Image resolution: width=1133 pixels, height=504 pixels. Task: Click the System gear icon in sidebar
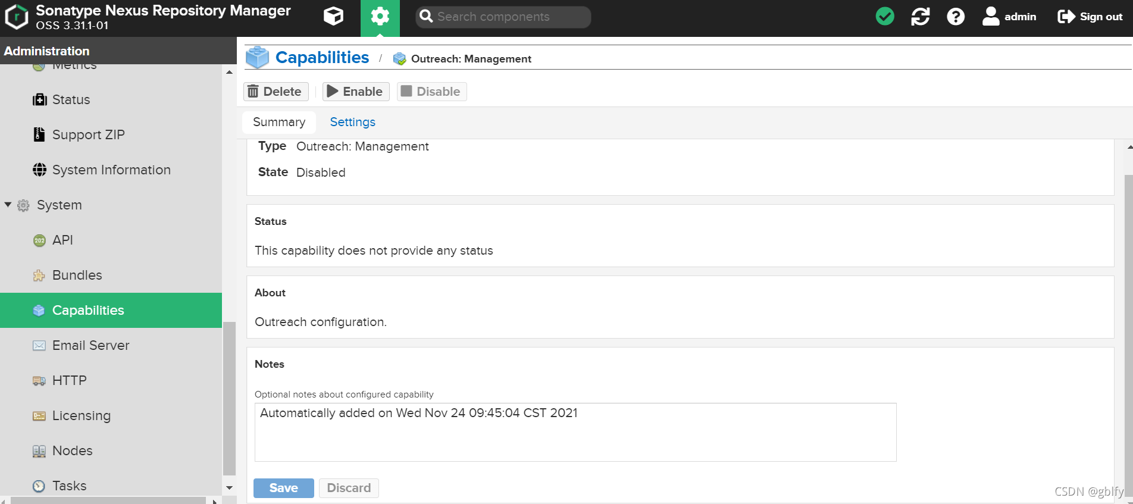pos(23,205)
